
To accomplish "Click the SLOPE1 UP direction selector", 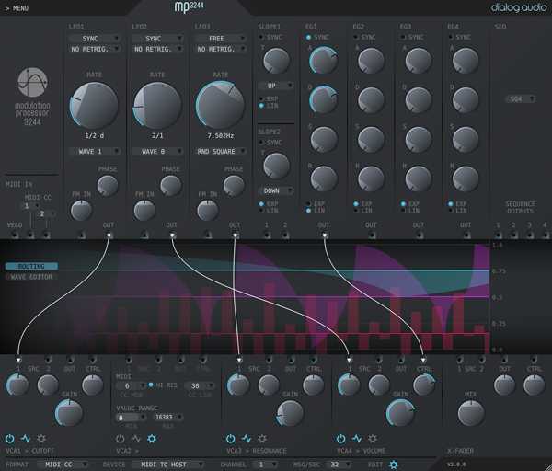I will tap(274, 85).
